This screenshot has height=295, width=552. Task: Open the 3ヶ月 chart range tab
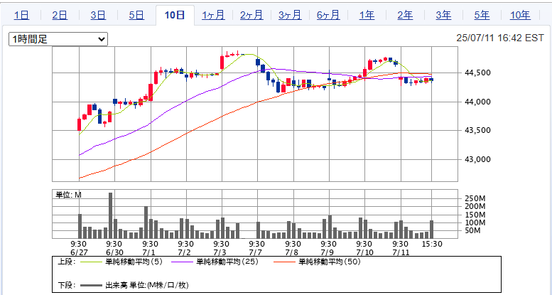tap(290, 15)
